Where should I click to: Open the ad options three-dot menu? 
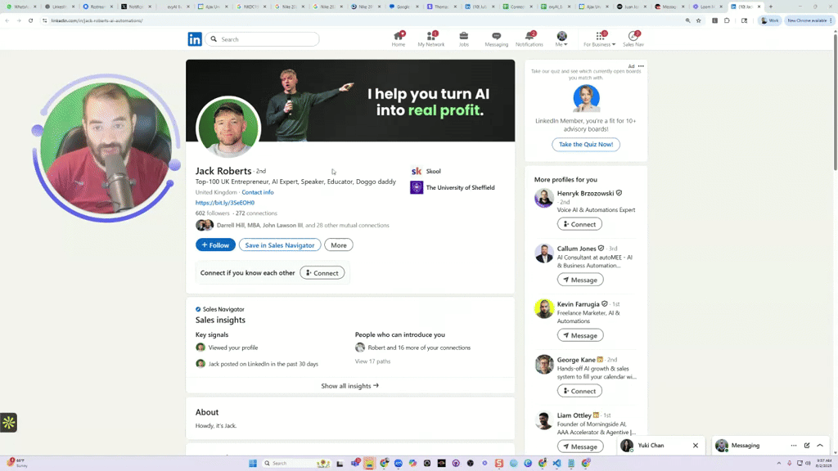tap(641, 66)
